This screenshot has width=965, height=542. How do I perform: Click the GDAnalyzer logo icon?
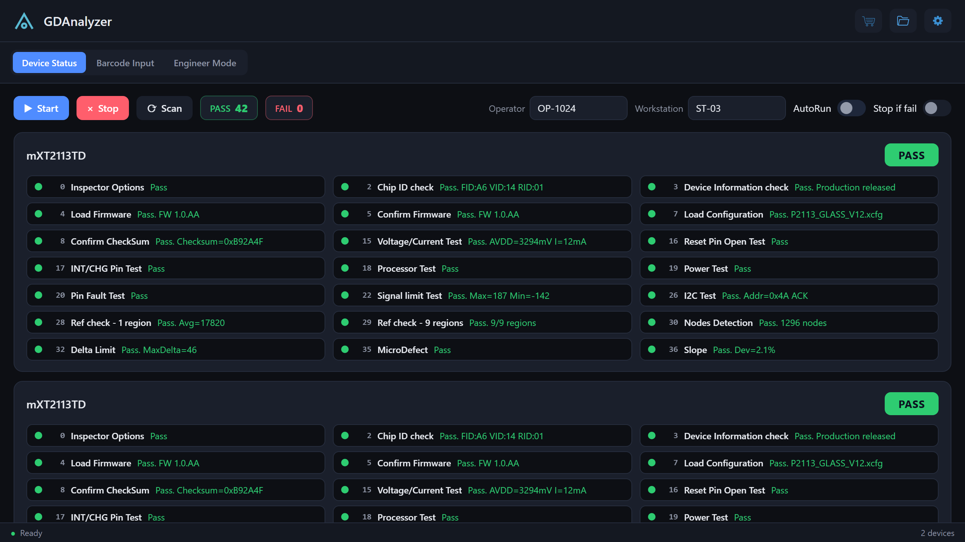(24, 21)
